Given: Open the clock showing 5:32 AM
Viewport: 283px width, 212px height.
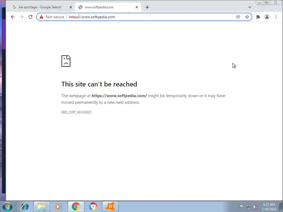Looking at the screenshot, I should 269,207.
